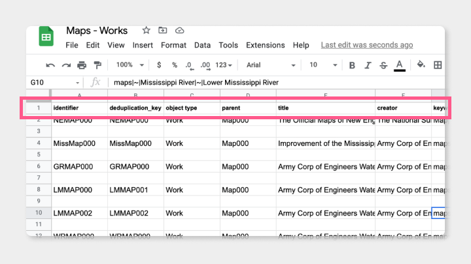Expand the G10 name box dropdown

77,83
